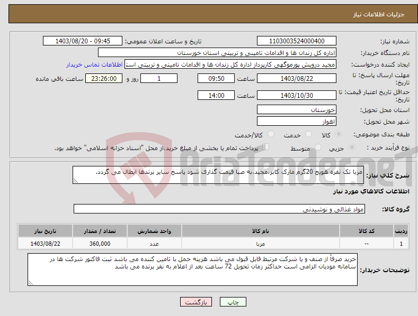Open اطلاعات تماس خریدار link

coord(94,64)
